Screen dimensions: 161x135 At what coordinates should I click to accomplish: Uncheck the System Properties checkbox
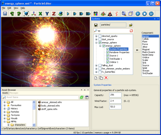click(x=108, y=49)
